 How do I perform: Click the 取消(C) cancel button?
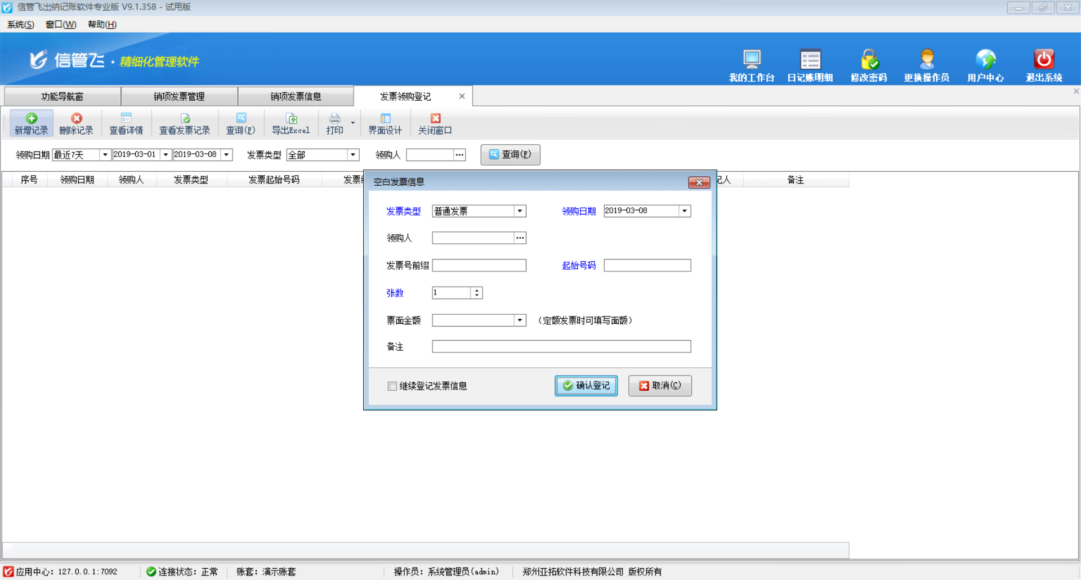click(x=659, y=385)
